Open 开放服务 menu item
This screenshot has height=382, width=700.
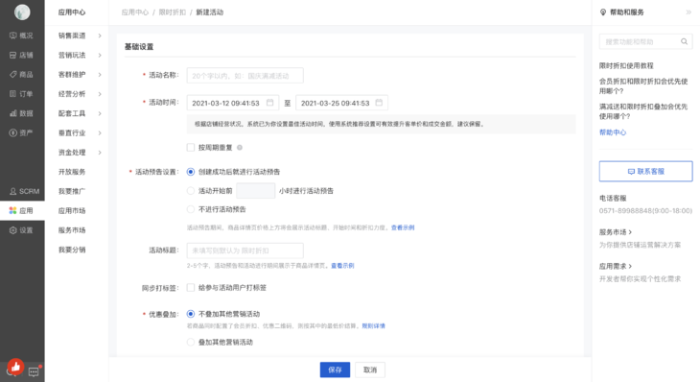(72, 172)
